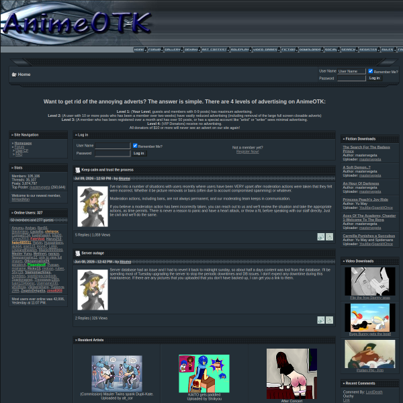The image size is (403, 403).
Task: Open ART CONTEST in the navigation bar
Action: coord(215,50)
